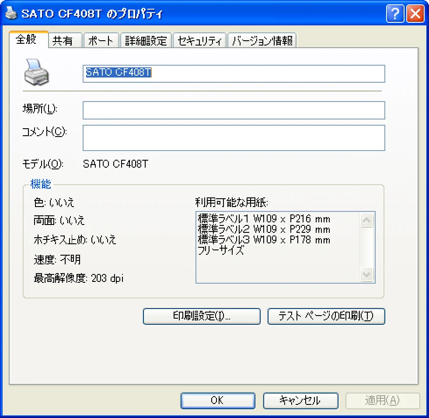Click the 速度: 不明 text
This screenshot has width=429, height=418.
pyautogui.click(x=57, y=259)
